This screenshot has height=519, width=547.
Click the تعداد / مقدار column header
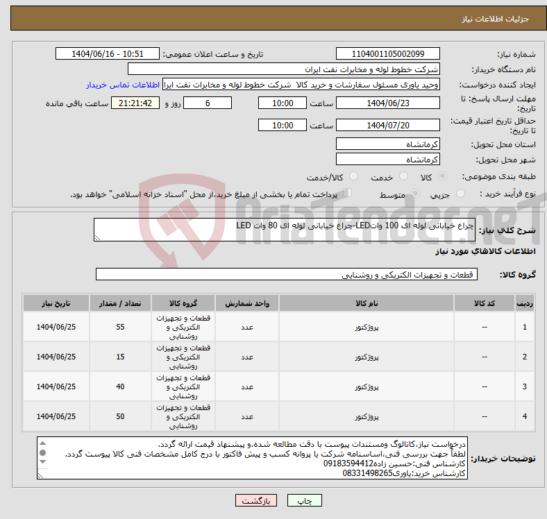click(120, 303)
